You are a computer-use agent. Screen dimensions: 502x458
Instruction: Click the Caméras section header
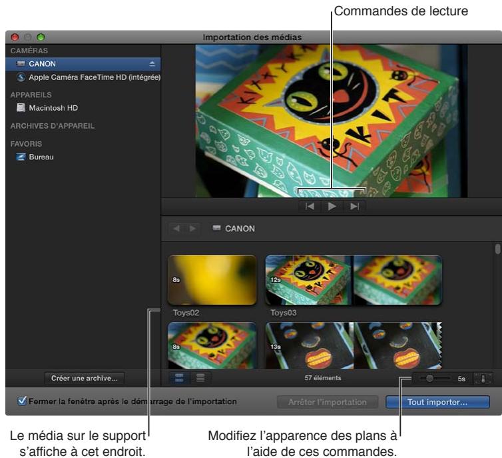click(x=29, y=51)
